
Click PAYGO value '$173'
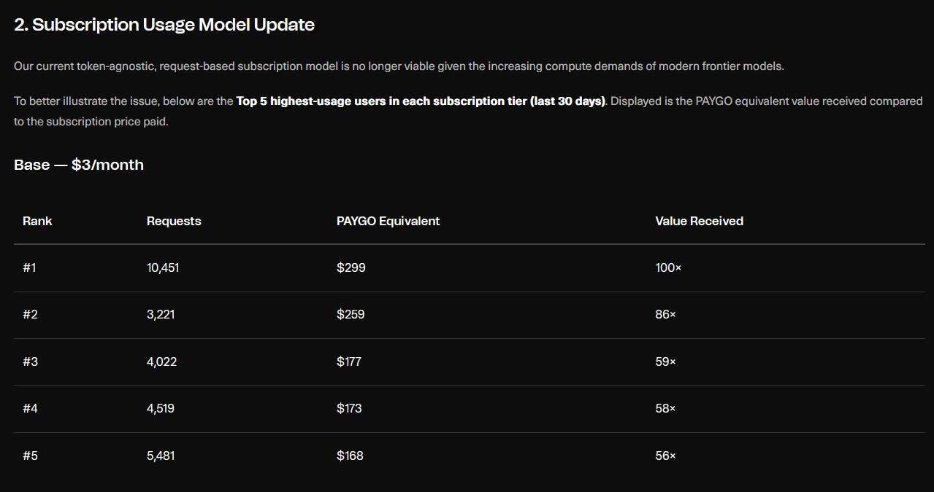click(x=349, y=408)
